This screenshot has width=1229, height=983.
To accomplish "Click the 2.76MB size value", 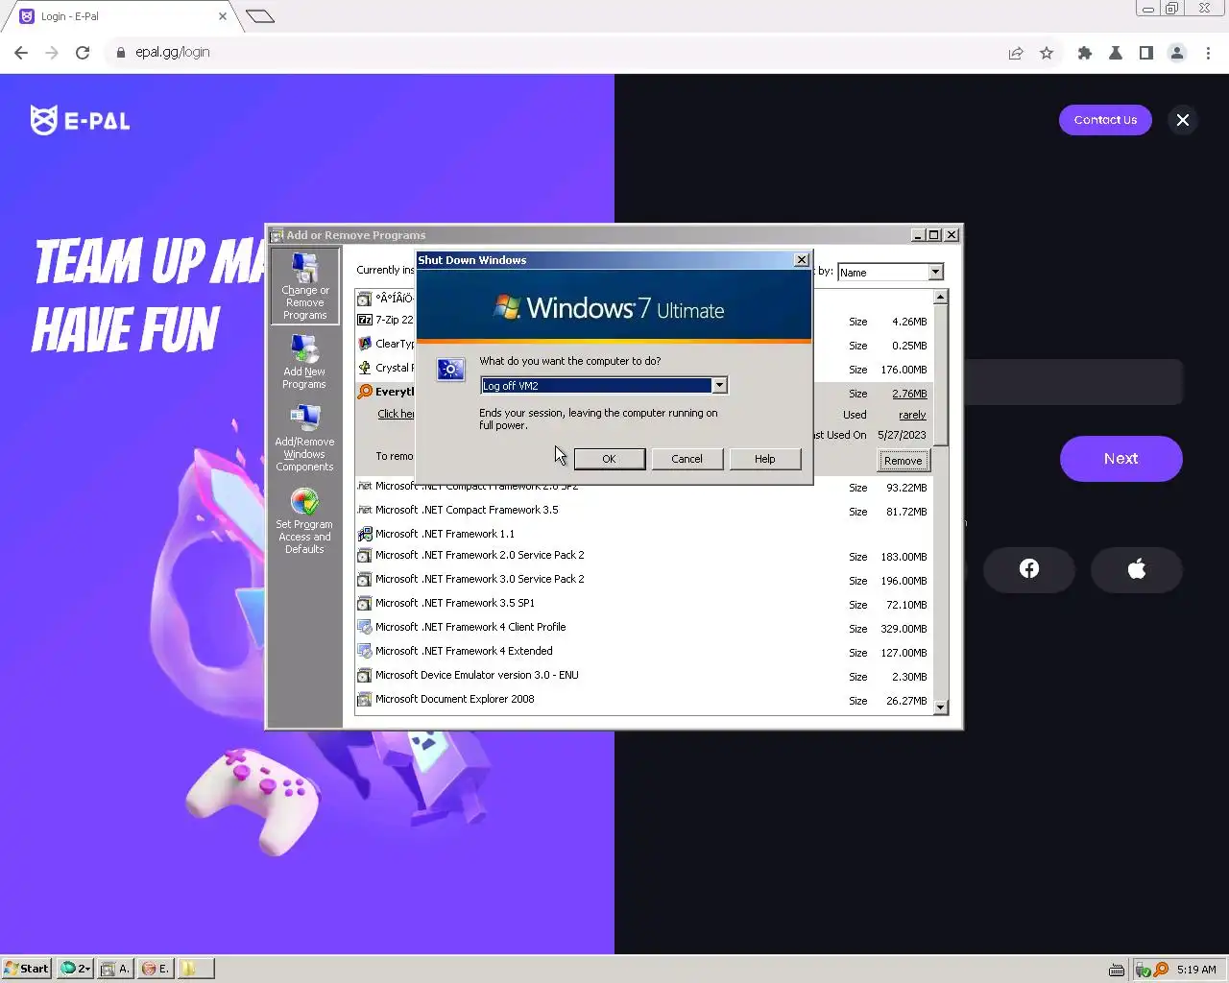I will 909,394.
